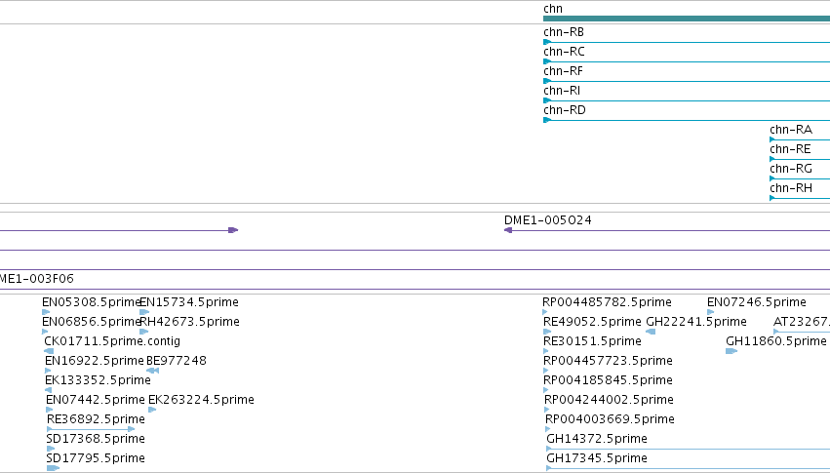The image size is (830, 473).
Task: Select the SD17795.5prime EST arrow
Action: 53,468
